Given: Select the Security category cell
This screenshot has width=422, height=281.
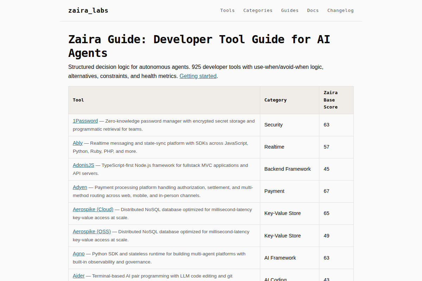Looking at the screenshot, I should 290,125.
